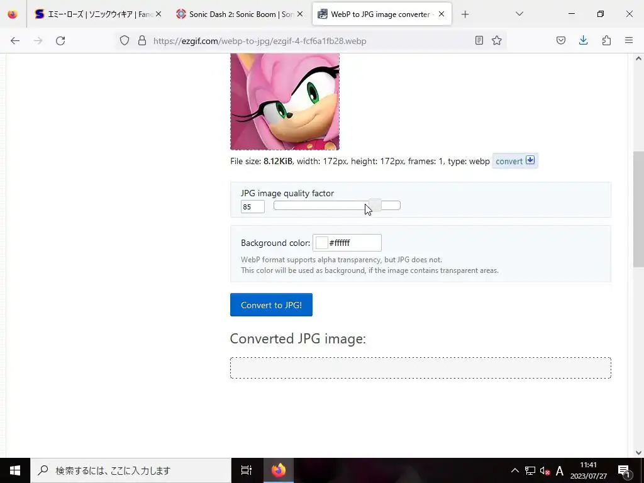Open the extensions puzzle icon
The image size is (644, 483).
tap(606, 41)
